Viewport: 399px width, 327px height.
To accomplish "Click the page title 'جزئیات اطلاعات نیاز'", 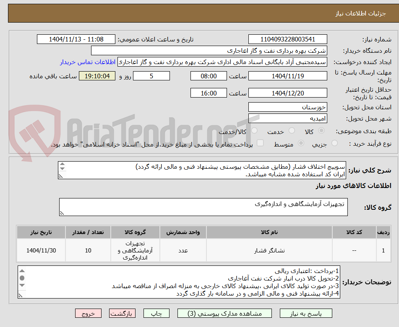I will pyautogui.click(x=360, y=13).
